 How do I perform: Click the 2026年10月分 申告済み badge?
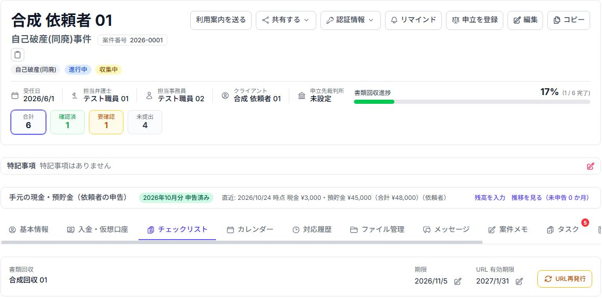click(x=176, y=198)
